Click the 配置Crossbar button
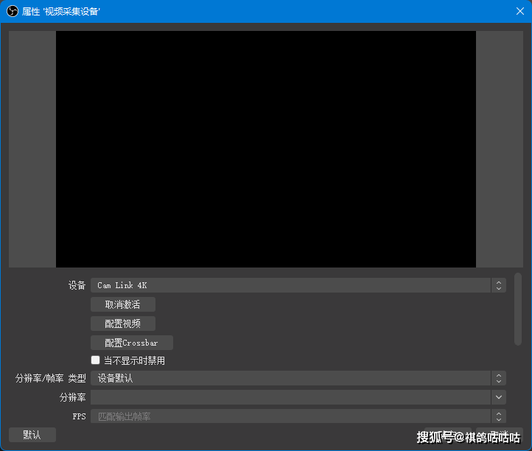 coord(131,343)
